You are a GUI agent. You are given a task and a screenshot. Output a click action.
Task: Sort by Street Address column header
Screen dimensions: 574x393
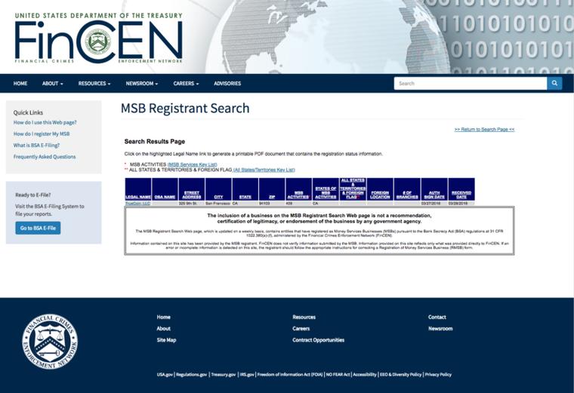pyautogui.click(x=191, y=195)
